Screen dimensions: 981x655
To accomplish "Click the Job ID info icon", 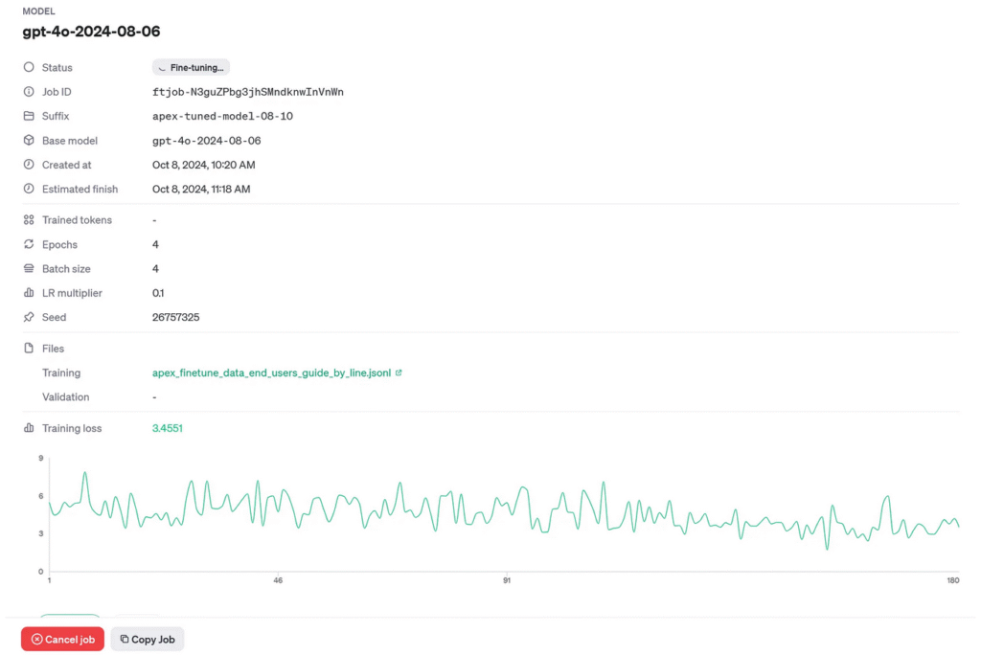I will pyautogui.click(x=29, y=92).
